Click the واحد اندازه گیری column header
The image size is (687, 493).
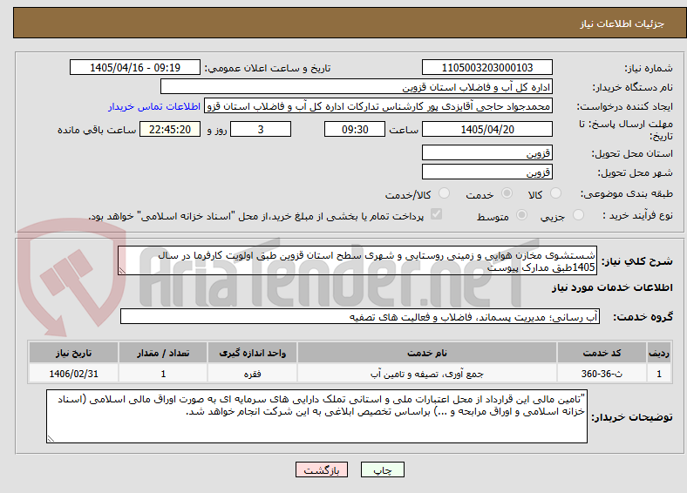(x=252, y=353)
